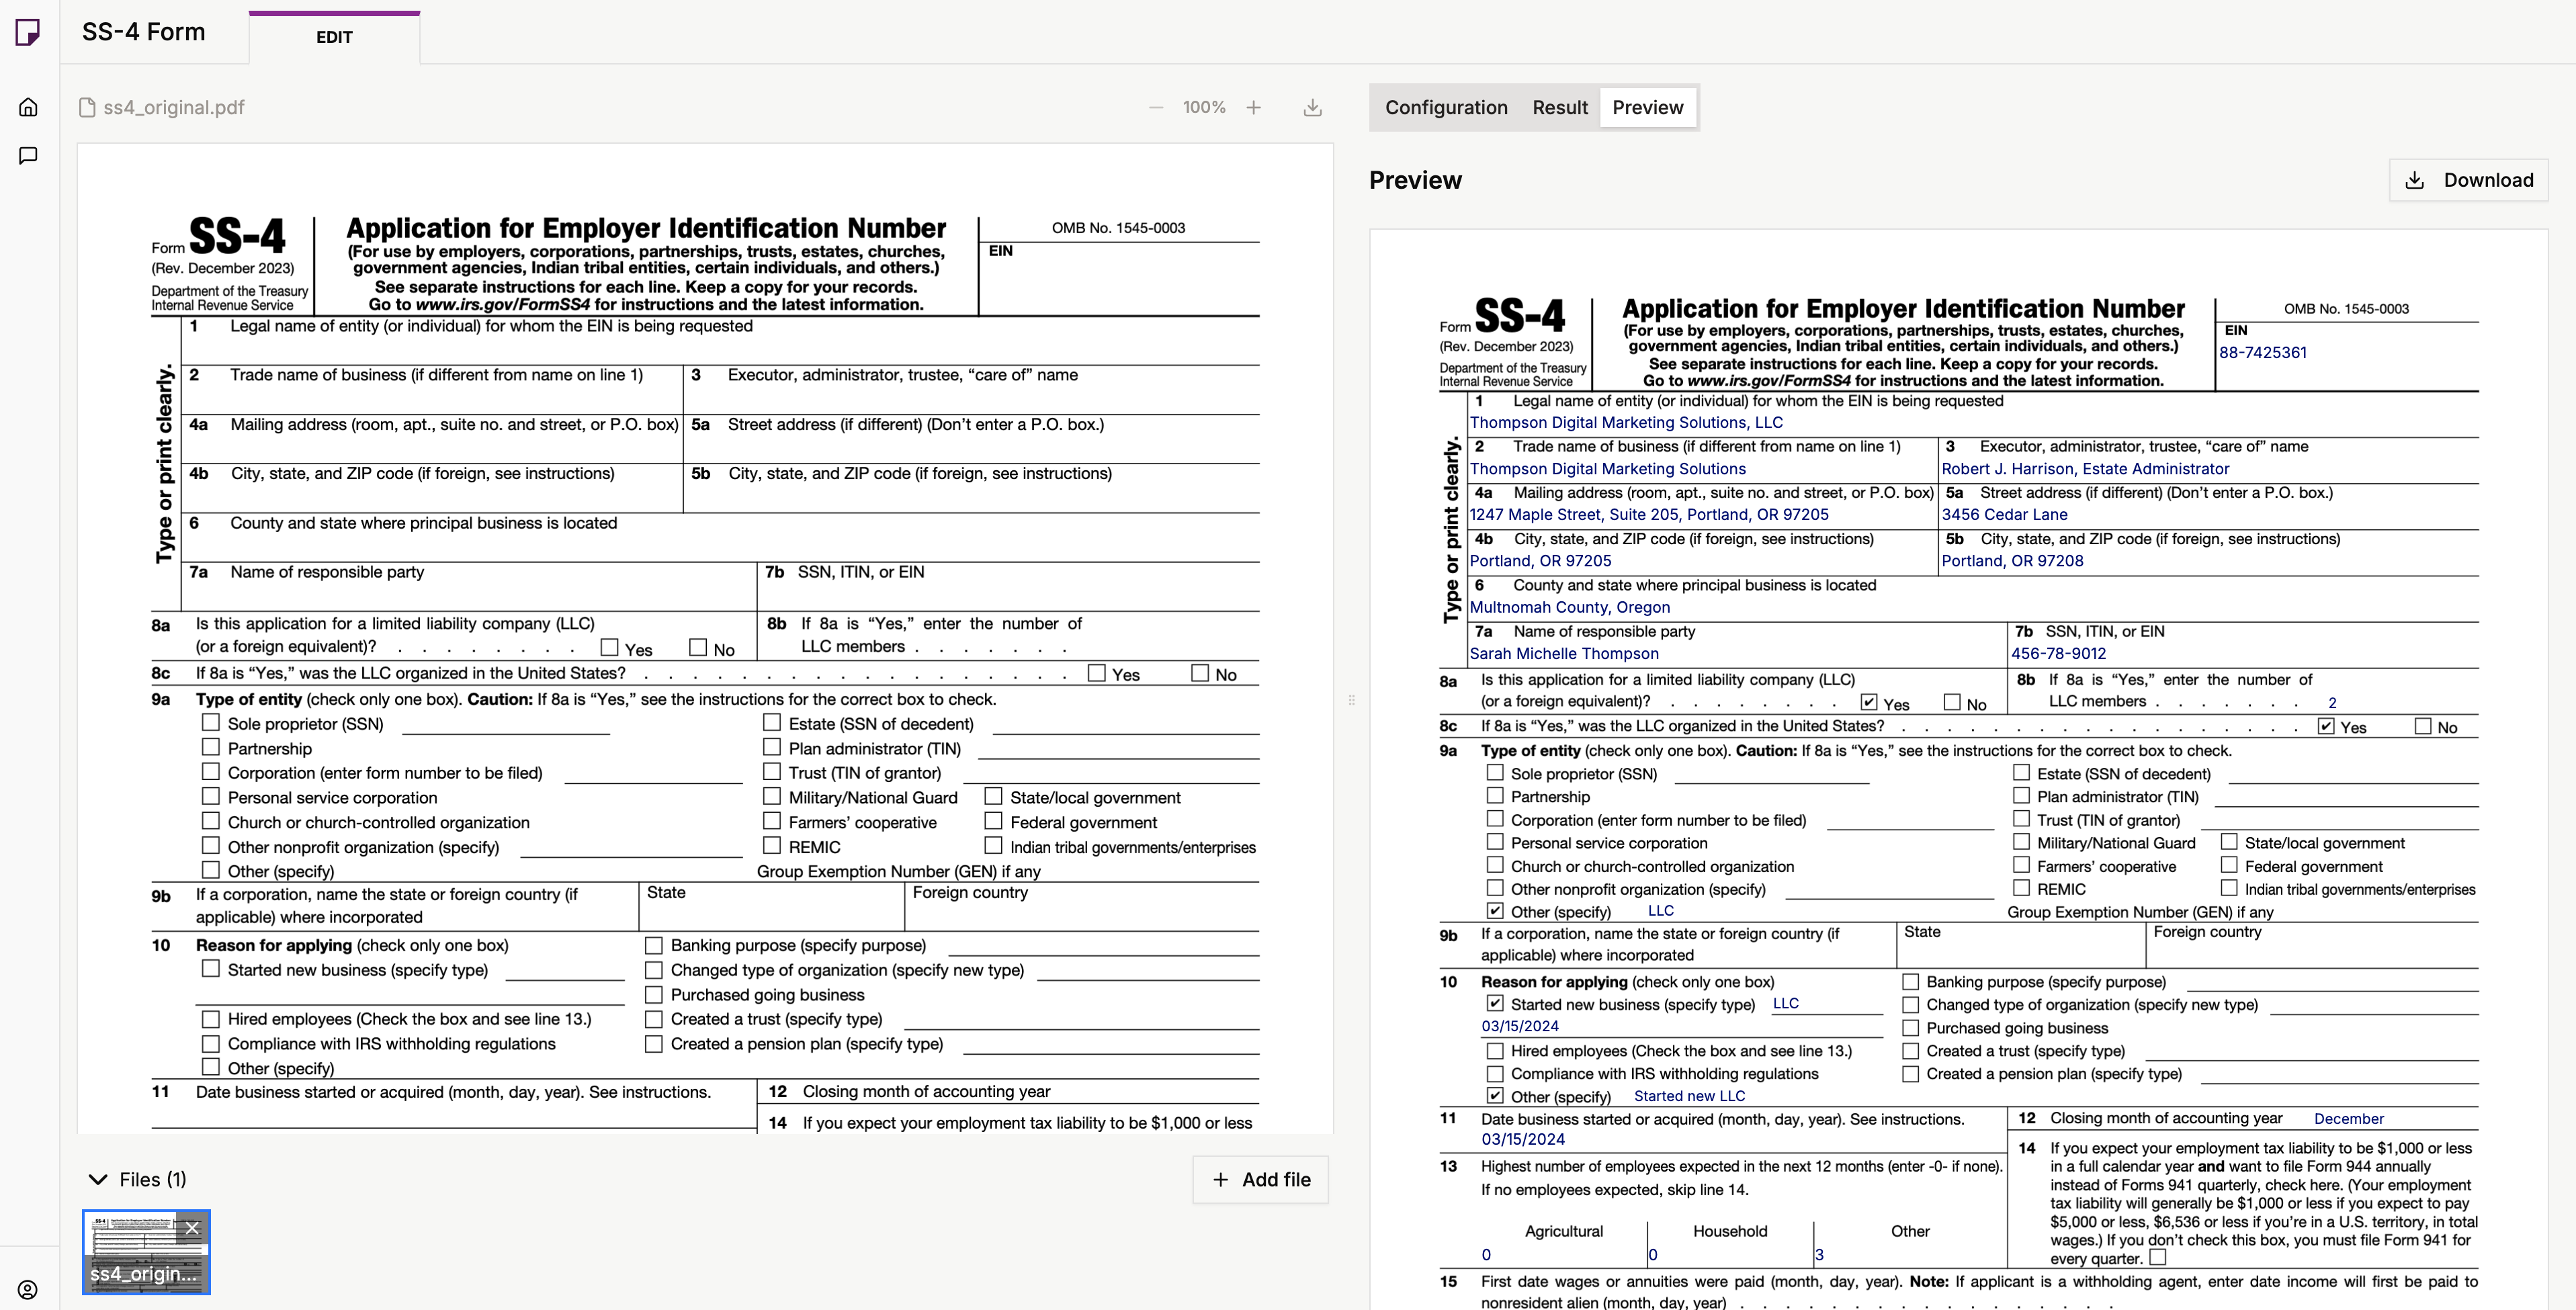Click Legal name field 1 in original form
Viewport: 2576px width, 1310px height.
pos(719,340)
